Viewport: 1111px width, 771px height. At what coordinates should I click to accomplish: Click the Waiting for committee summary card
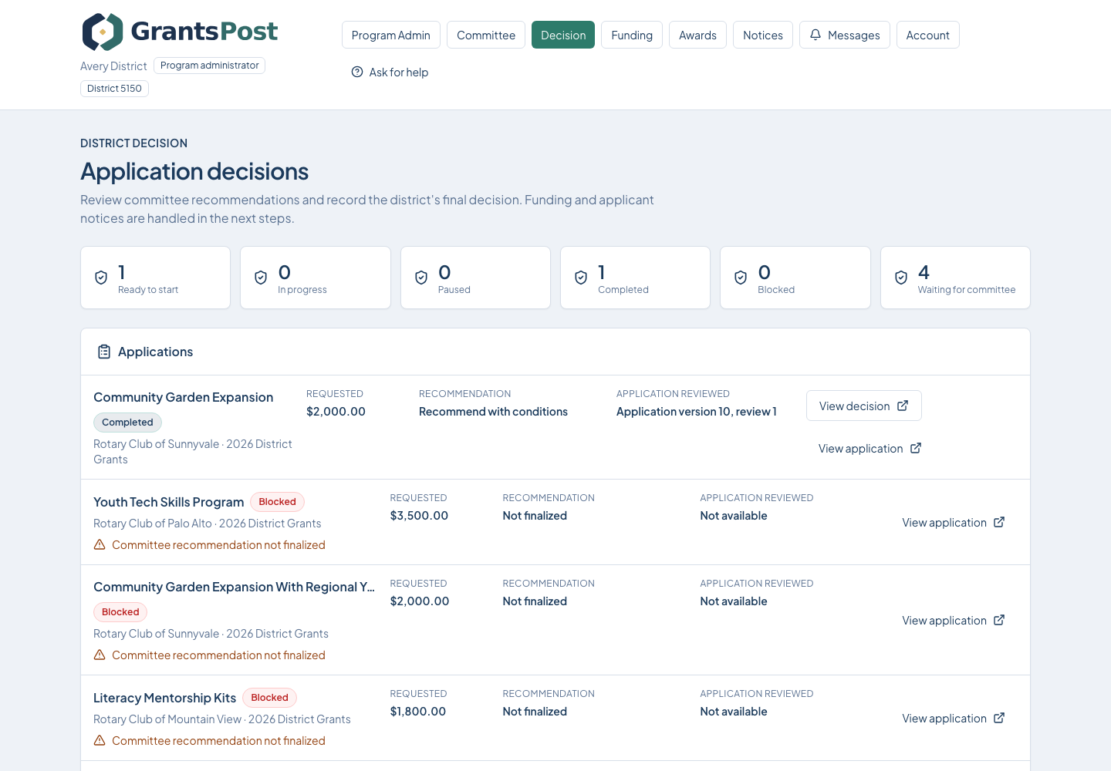[955, 278]
